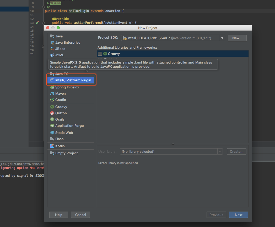Click the Create... library button

(236, 152)
